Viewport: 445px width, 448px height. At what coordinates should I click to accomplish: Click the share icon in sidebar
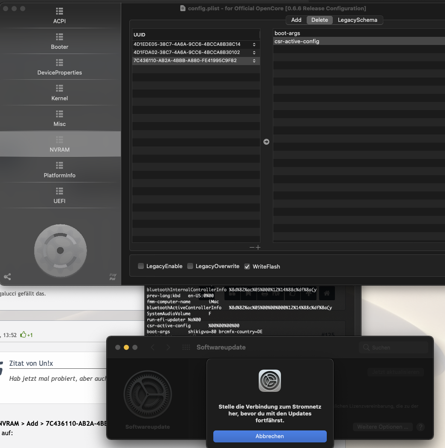pos(7,277)
